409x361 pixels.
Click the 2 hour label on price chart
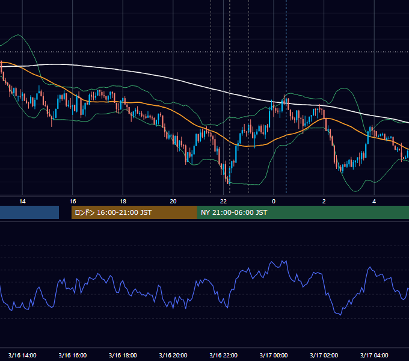coord(324,202)
